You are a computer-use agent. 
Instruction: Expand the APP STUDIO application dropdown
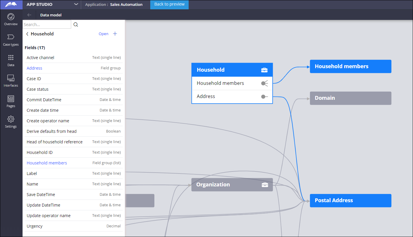pyautogui.click(x=76, y=5)
